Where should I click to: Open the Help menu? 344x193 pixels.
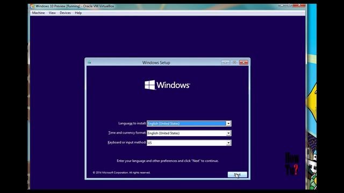pyautogui.click(x=78, y=13)
